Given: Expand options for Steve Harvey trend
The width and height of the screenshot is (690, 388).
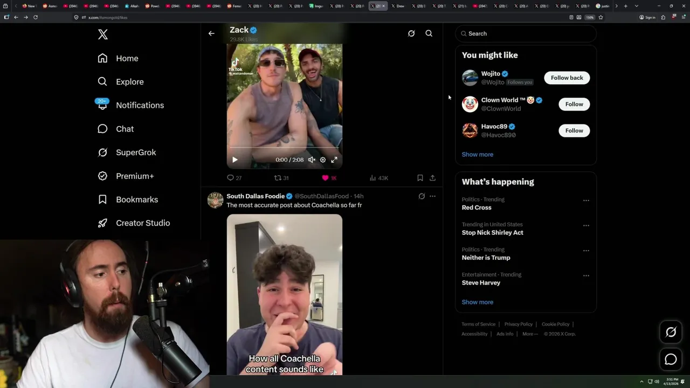Looking at the screenshot, I should click(x=586, y=275).
